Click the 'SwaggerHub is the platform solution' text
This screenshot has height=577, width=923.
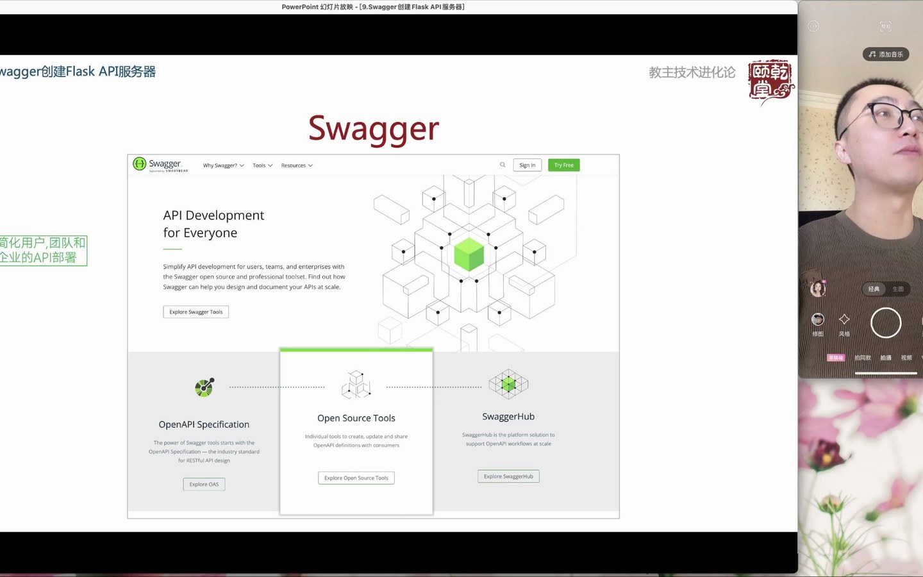click(x=508, y=439)
